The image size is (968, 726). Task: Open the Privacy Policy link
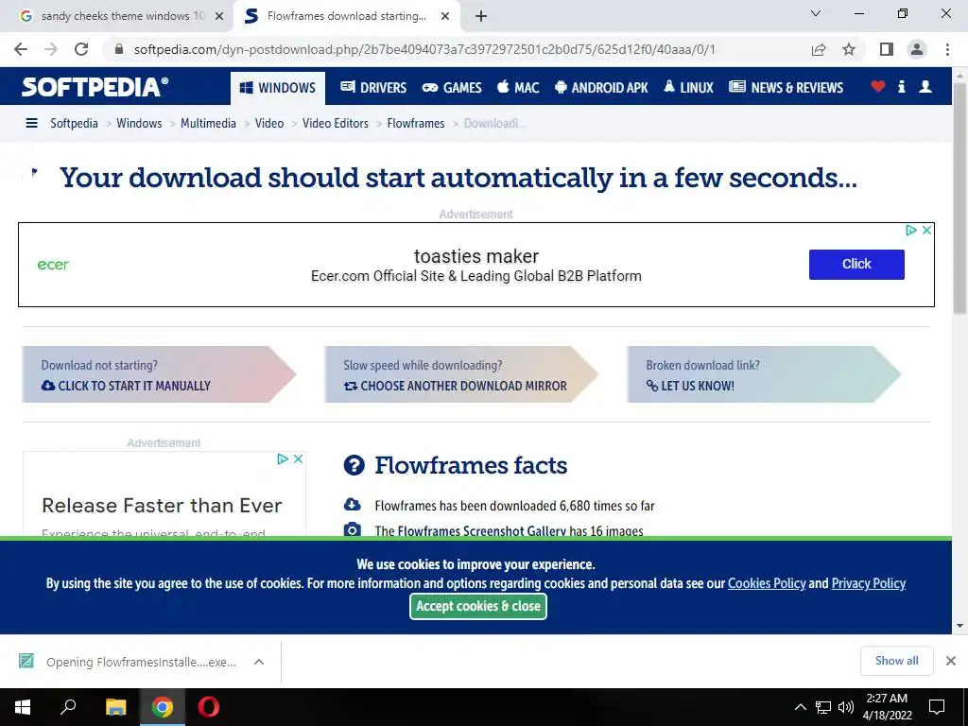pyautogui.click(x=868, y=583)
